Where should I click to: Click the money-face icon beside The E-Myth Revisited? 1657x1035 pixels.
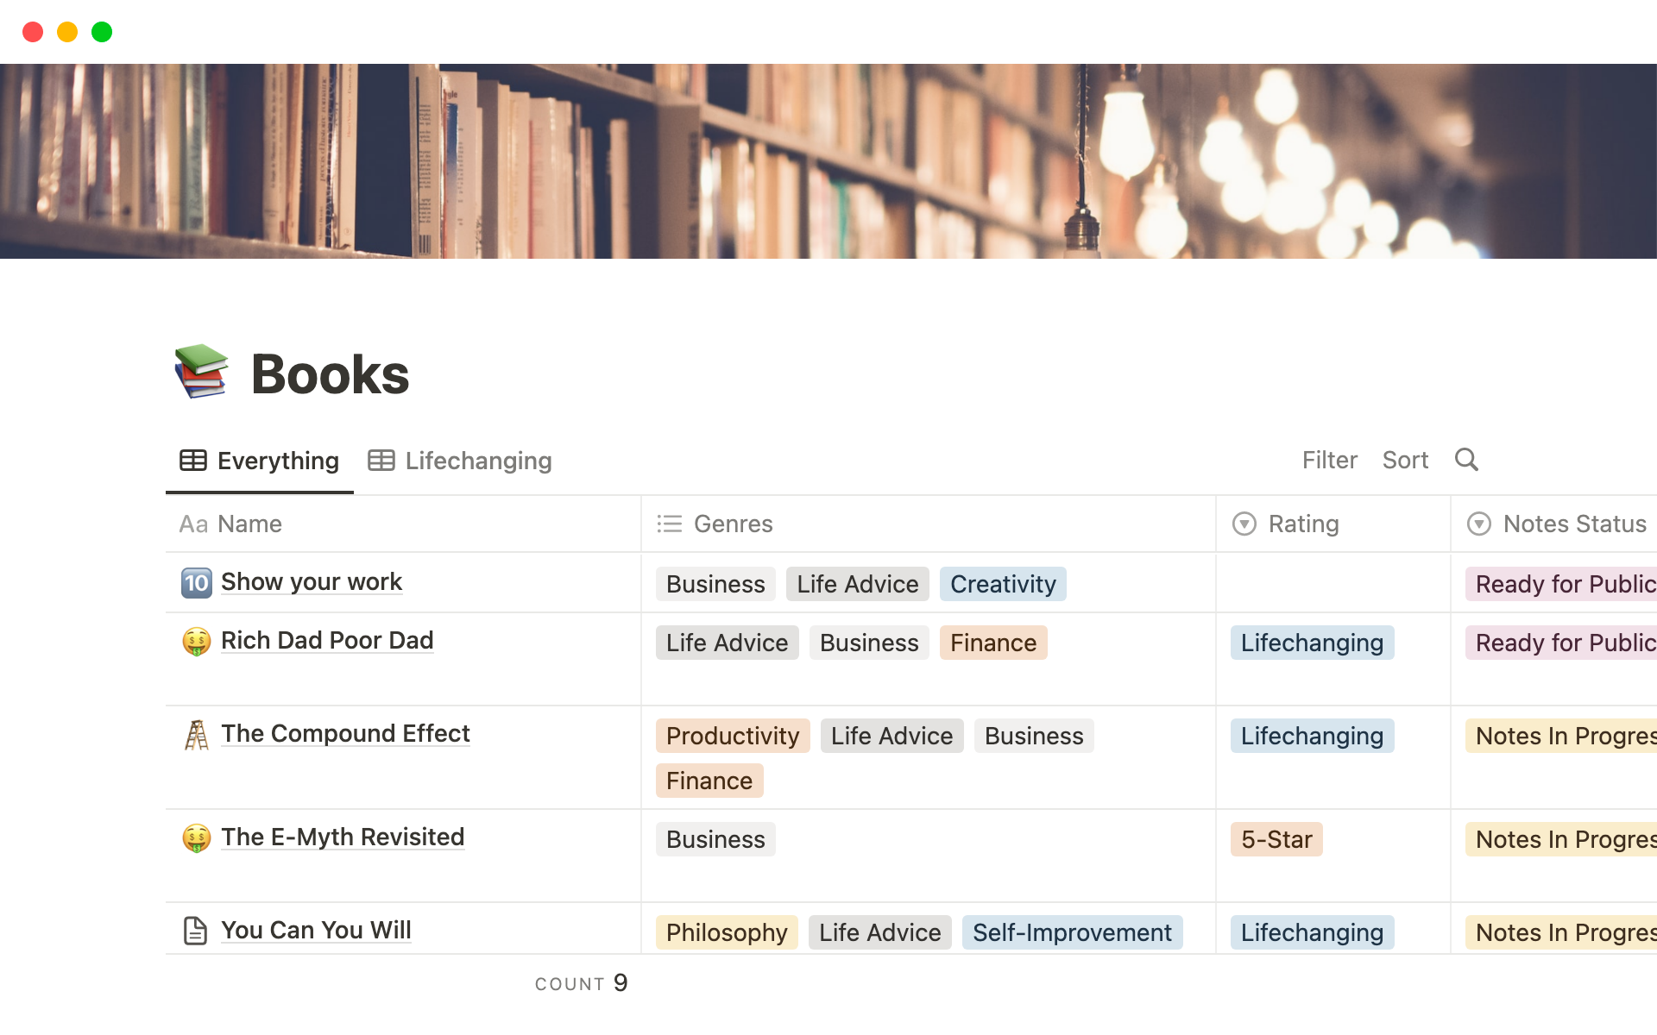pos(196,837)
